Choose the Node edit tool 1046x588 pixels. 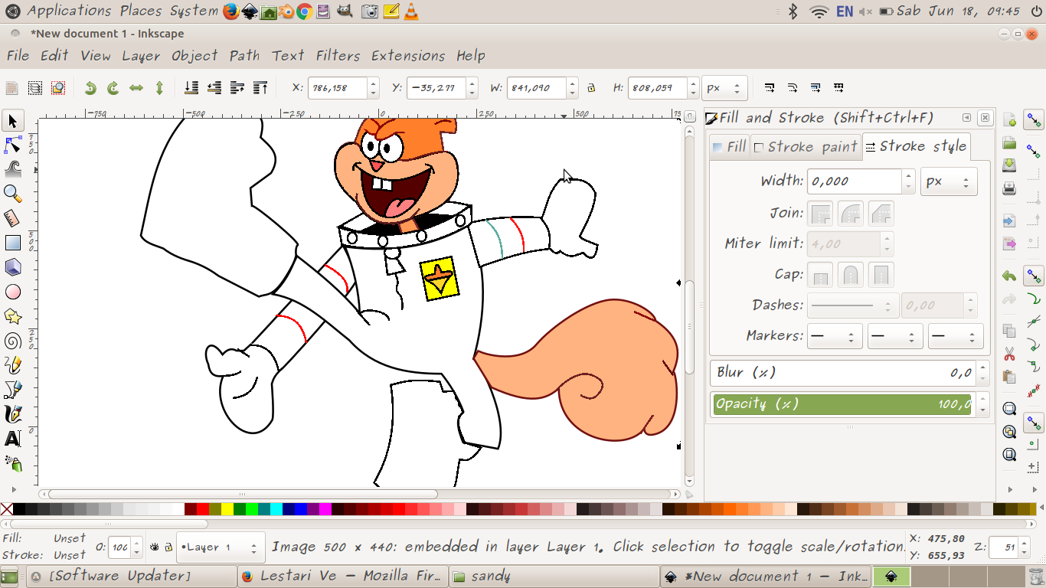(x=13, y=145)
